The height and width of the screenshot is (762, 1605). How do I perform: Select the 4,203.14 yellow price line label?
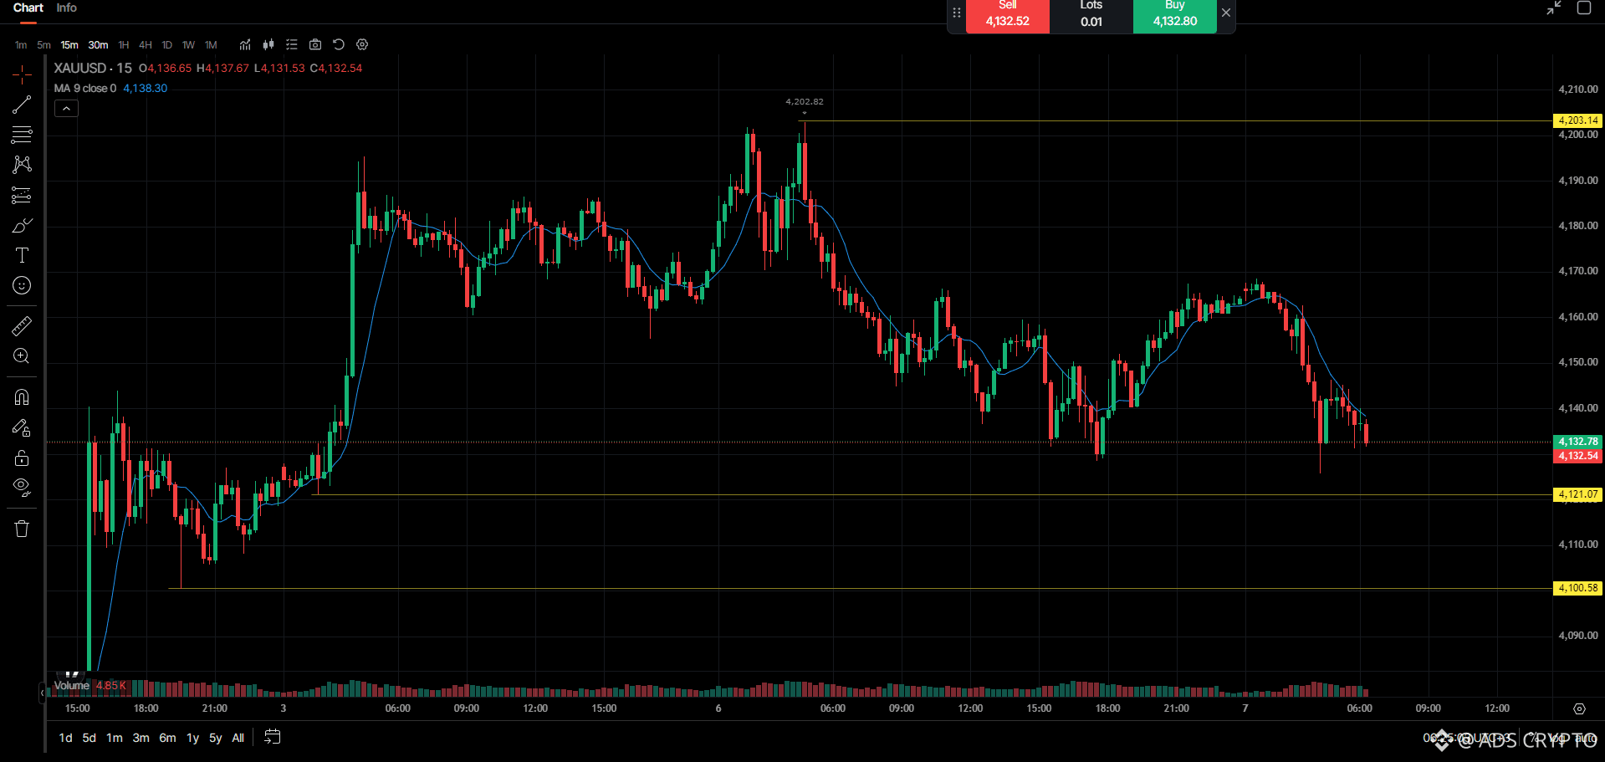tap(1577, 120)
